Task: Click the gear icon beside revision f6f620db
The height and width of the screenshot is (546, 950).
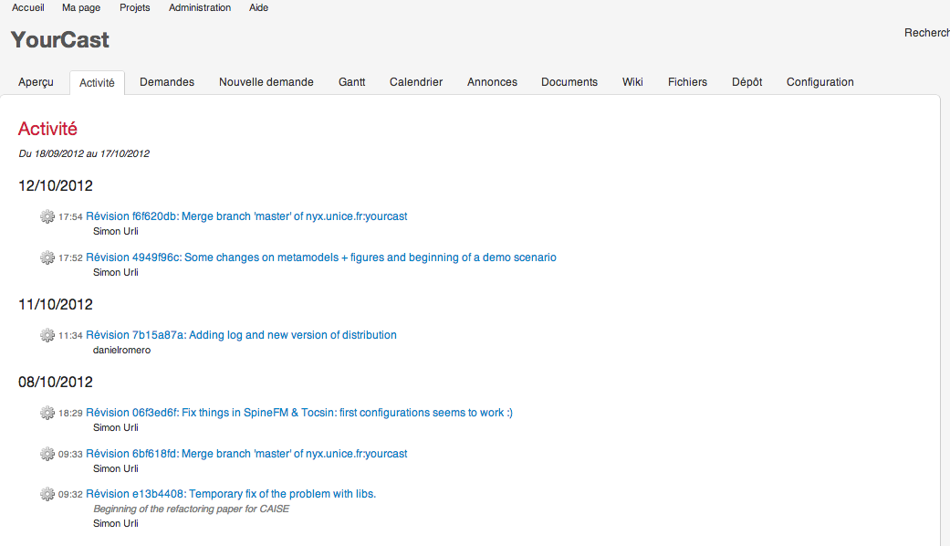Action: [47, 216]
